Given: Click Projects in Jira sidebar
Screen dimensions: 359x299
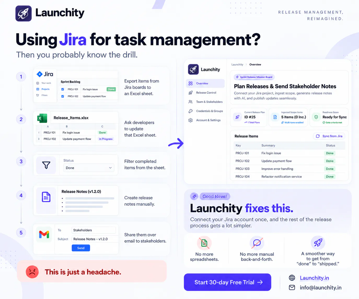Looking at the screenshot, I should click(43, 89).
